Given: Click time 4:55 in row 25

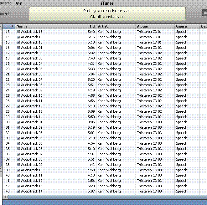Looking at the screenshot, I should pyautogui.click(x=91, y=95).
